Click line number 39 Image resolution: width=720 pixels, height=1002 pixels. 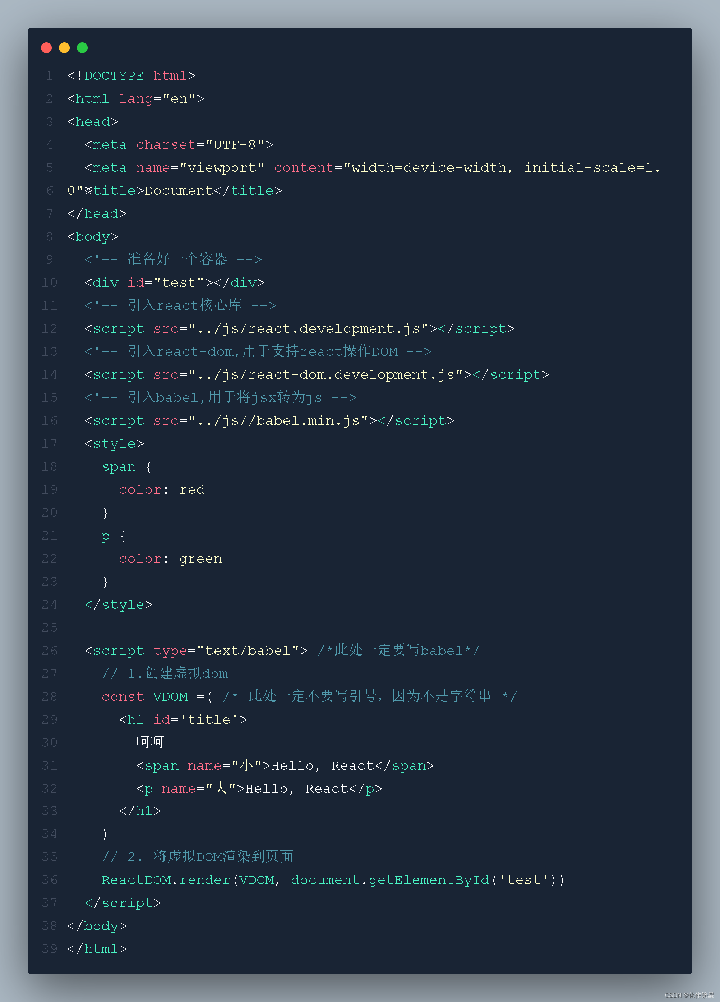click(50, 949)
